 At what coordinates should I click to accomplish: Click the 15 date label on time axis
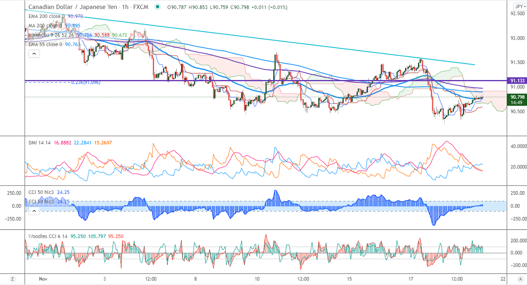click(x=349, y=279)
